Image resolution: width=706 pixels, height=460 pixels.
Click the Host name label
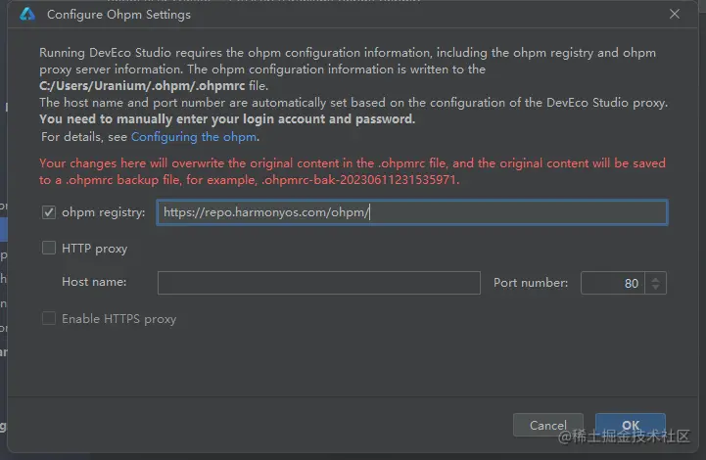[94, 282]
